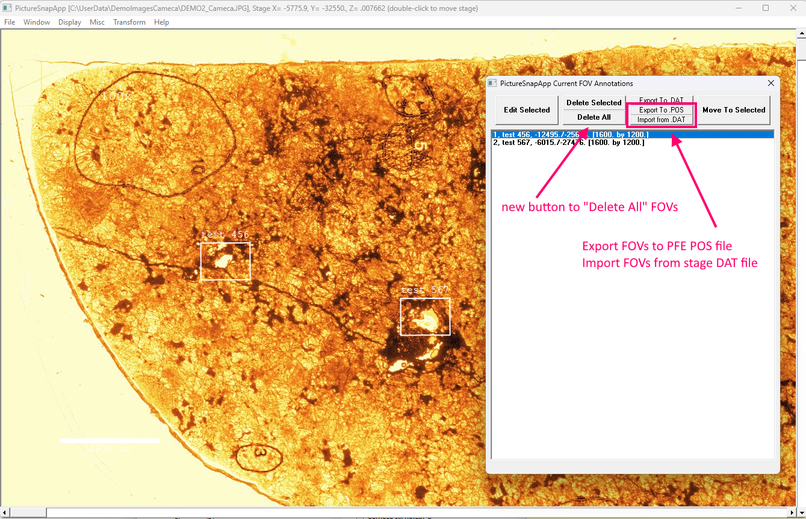Click the Delete All button
This screenshot has width=806, height=519.
(x=594, y=117)
